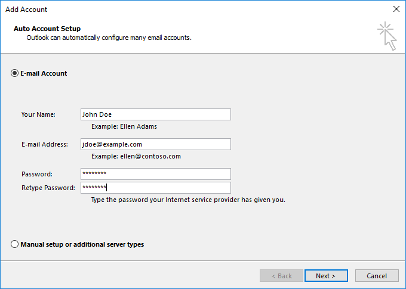Image resolution: width=406 pixels, height=289 pixels.
Task: Focus the E-mail Address input field
Action: point(155,144)
